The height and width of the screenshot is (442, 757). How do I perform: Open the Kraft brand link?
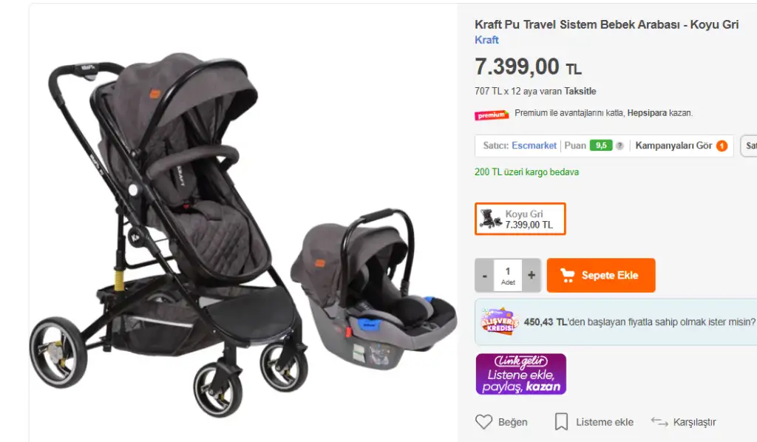tap(486, 40)
